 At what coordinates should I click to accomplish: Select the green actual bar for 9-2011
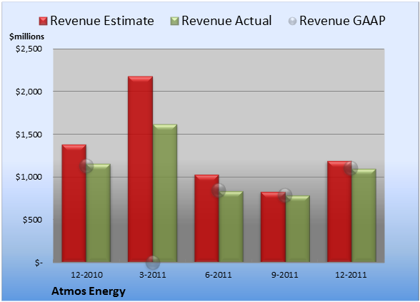point(297,229)
